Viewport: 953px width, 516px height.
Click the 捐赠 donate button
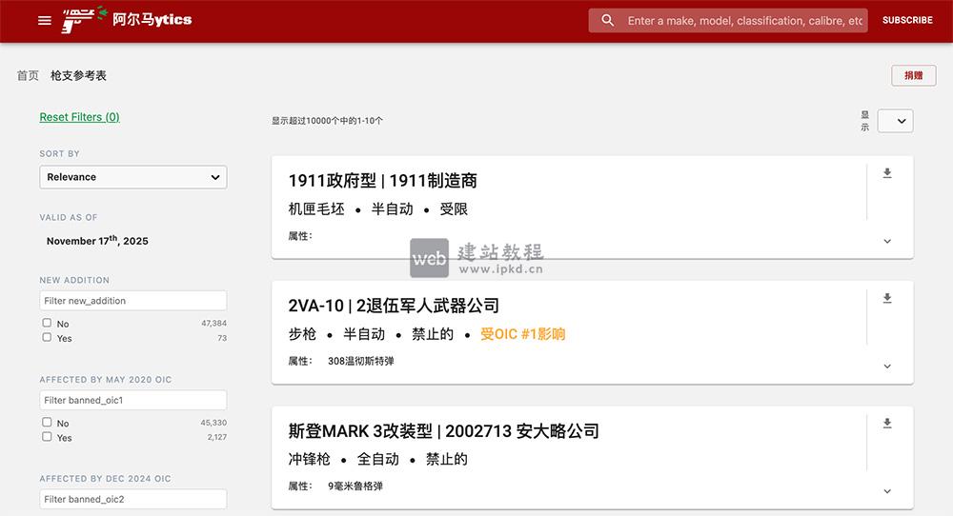pyautogui.click(x=914, y=75)
